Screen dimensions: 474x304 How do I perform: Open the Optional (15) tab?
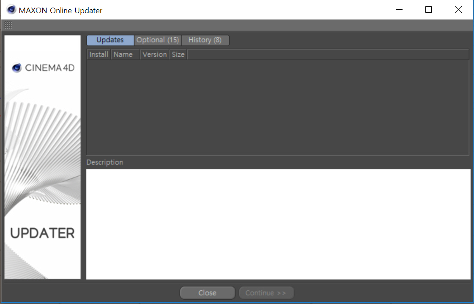[x=157, y=40]
